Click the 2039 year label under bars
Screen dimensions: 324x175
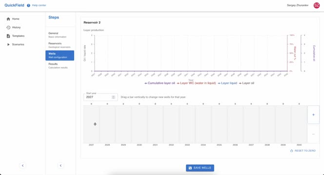tap(283, 145)
